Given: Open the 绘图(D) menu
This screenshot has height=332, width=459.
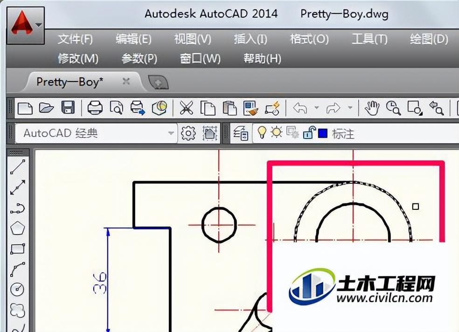Looking at the screenshot, I should pos(428,40).
